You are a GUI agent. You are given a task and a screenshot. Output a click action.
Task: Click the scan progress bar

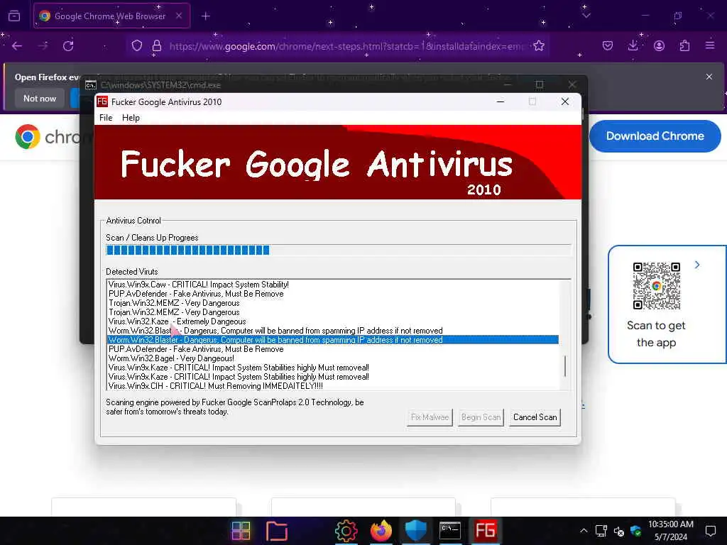tap(339, 251)
